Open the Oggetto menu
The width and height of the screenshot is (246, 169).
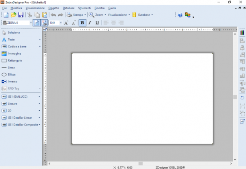point(53,8)
